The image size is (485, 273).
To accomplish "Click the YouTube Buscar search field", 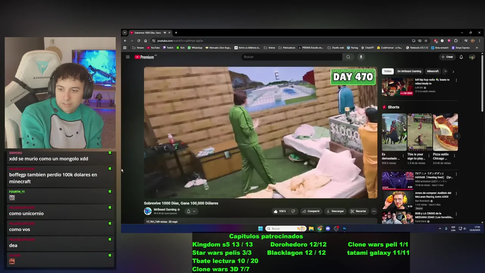I will pos(292,57).
